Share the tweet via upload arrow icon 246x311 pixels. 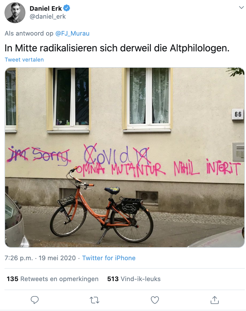click(x=214, y=300)
